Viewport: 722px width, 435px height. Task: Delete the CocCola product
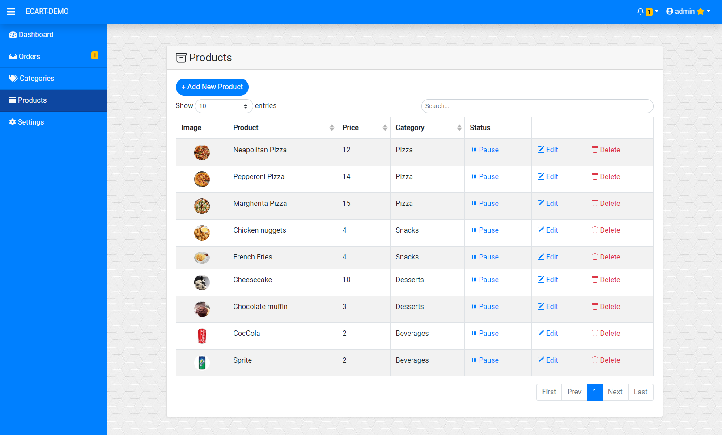click(606, 334)
